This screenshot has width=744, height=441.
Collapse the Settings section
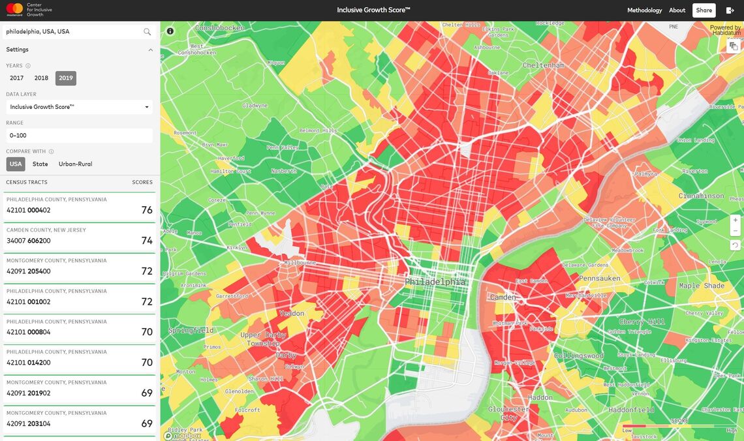pyautogui.click(x=150, y=50)
